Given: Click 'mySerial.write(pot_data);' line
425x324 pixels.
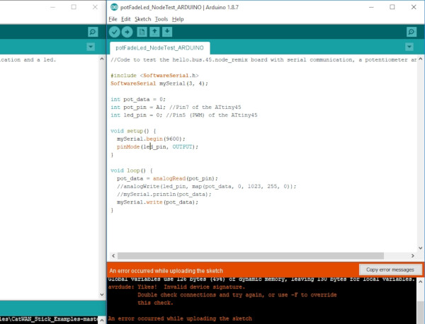Looking at the screenshot, I should pyautogui.click(x=157, y=202).
